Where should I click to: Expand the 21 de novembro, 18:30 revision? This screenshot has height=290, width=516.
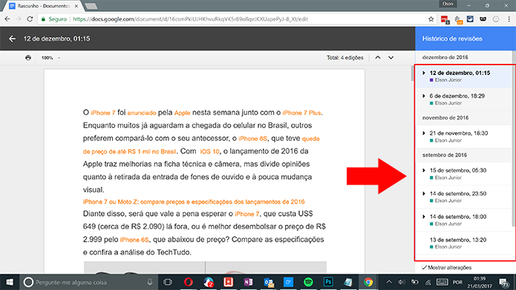pyautogui.click(x=424, y=134)
